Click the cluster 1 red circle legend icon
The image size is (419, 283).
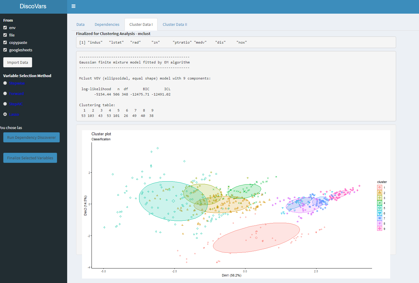coord(379,187)
